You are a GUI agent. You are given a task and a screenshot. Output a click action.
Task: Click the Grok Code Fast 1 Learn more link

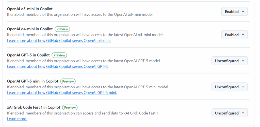click(x=17, y=119)
